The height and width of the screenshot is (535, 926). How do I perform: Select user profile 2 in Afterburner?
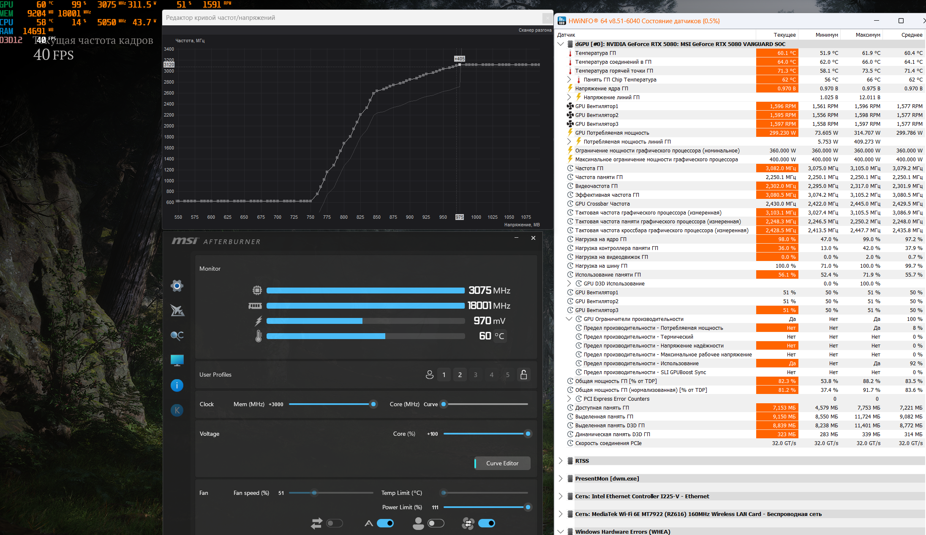click(460, 375)
